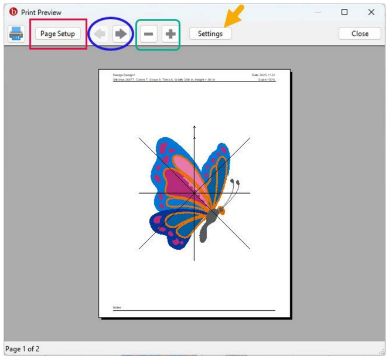Go to next page with right arrow
Viewport: 389px width, 359px height.
tap(121, 34)
